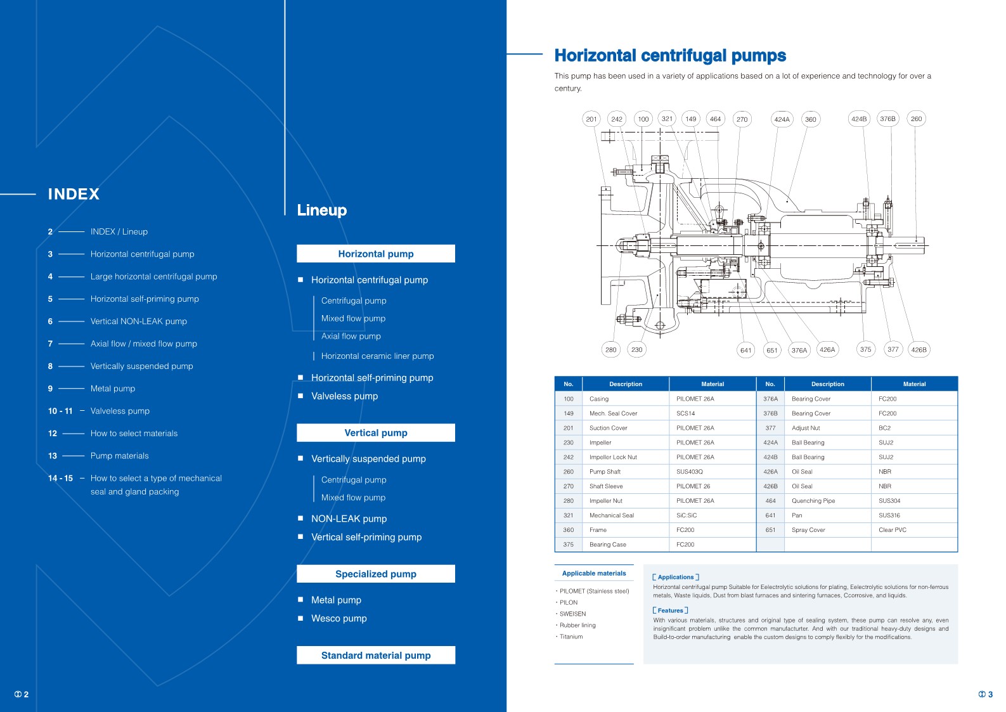Viewport: 1006px width, 712px height.
Task: Click part callout bubble 375
Action: tap(866, 349)
